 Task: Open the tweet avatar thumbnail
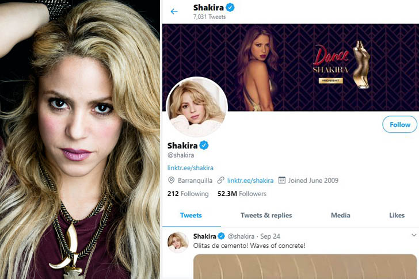(x=178, y=242)
